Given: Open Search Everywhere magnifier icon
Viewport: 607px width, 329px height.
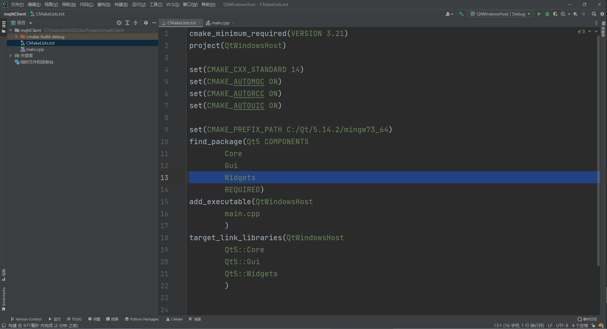Looking at the screenshot, I should click(x=594, y=14).
